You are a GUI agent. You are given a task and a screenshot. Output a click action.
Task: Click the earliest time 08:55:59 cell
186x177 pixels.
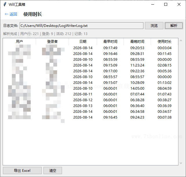point(110,60)
